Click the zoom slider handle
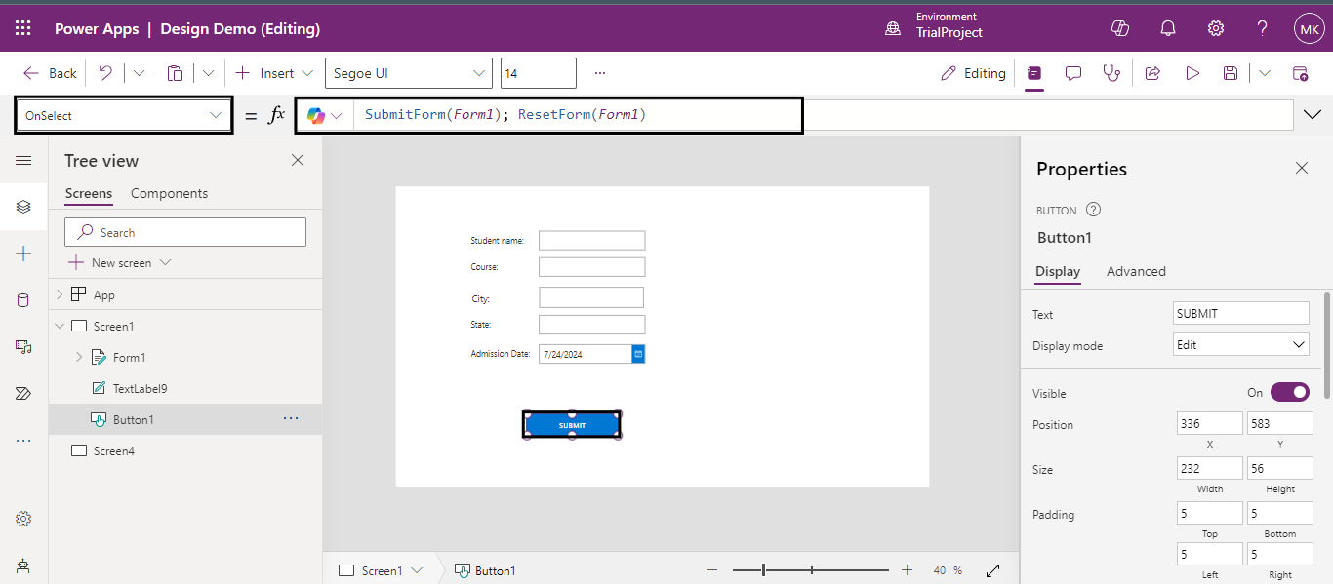This screenshot has height=584, width=1333. point(763,570)
